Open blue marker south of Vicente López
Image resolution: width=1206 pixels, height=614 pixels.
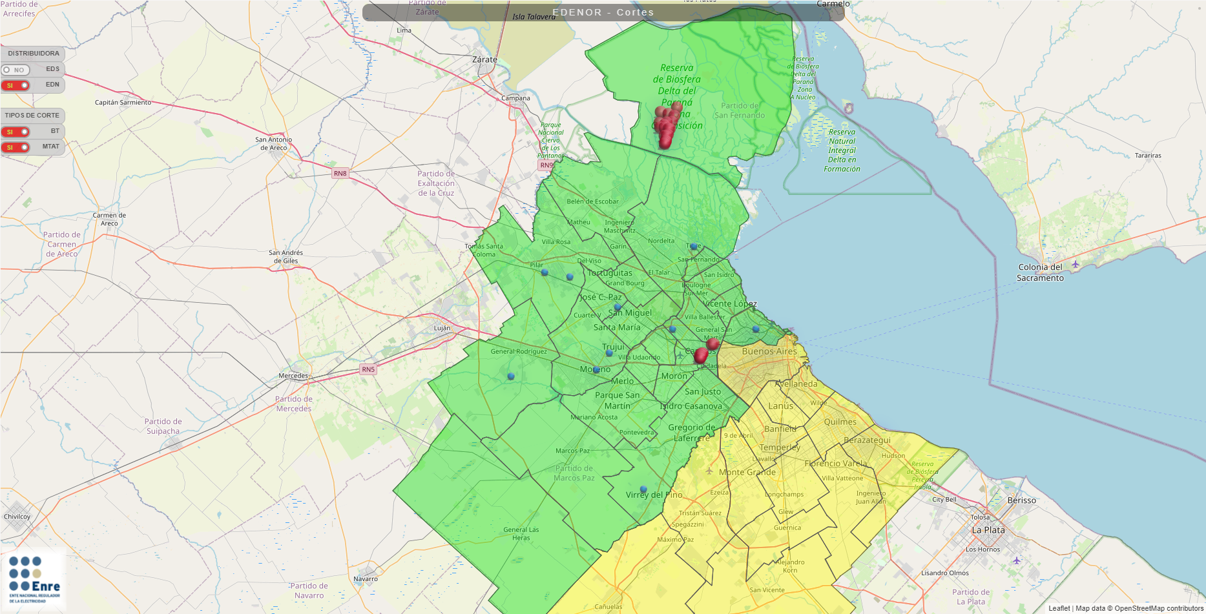756,329
